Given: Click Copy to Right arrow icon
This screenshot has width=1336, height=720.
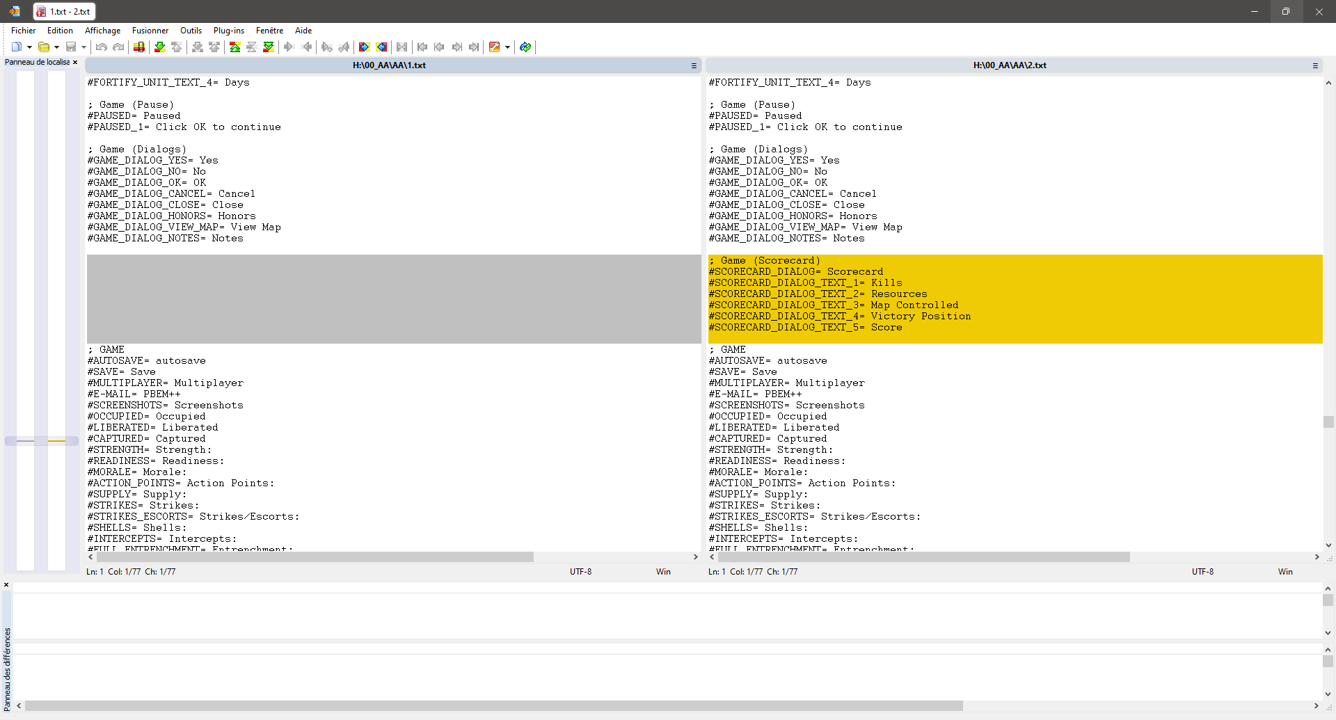Looking at the screenshot, I should pos(289,47).
